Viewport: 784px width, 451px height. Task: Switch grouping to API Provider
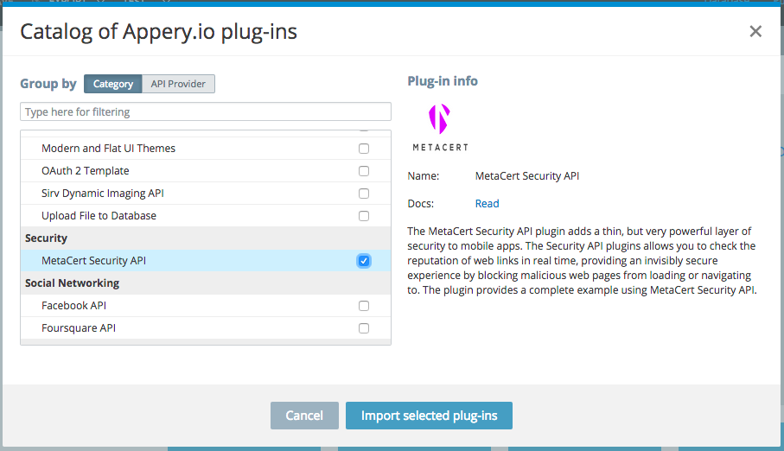pos(178,84)
